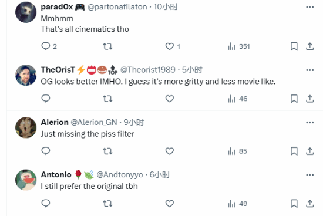Bookmark TheOrisT's tweet
Viewport: 323px width, 216px height.
tap(294, 99)
